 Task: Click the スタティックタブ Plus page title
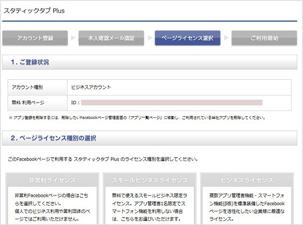coord(34,11)
